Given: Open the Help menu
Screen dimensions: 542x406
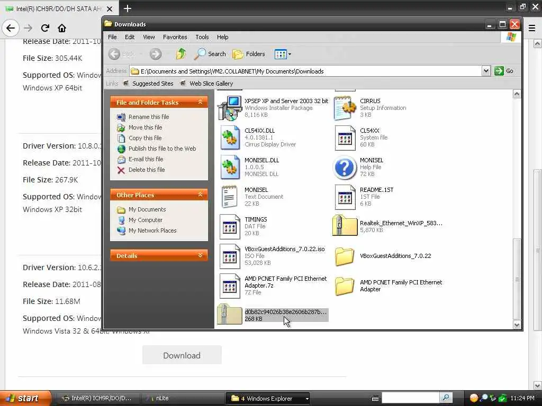Looking at the screenshot, I should point(223,37).
